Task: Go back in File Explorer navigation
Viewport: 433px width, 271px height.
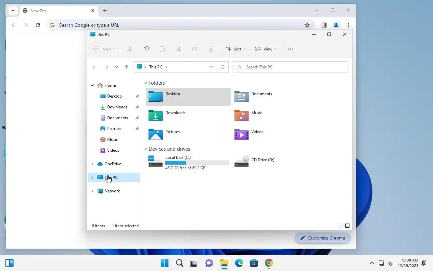Action: point(94,67)
